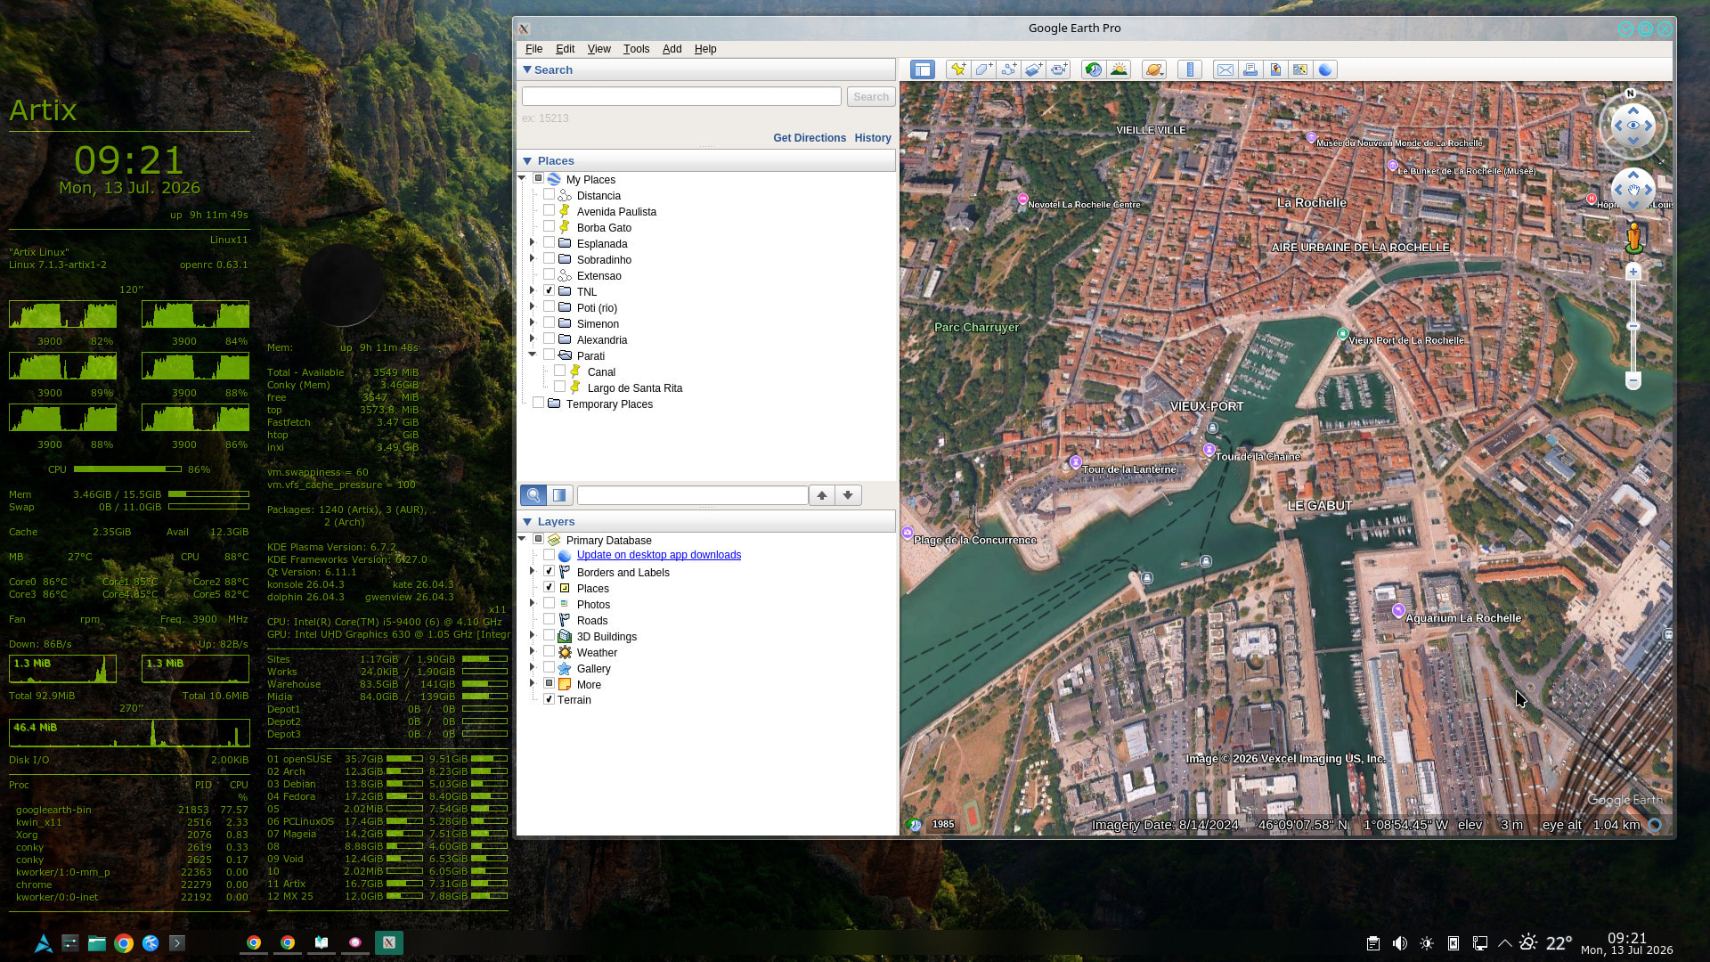Add a path with the toolbar tool

pos(1008,69)
